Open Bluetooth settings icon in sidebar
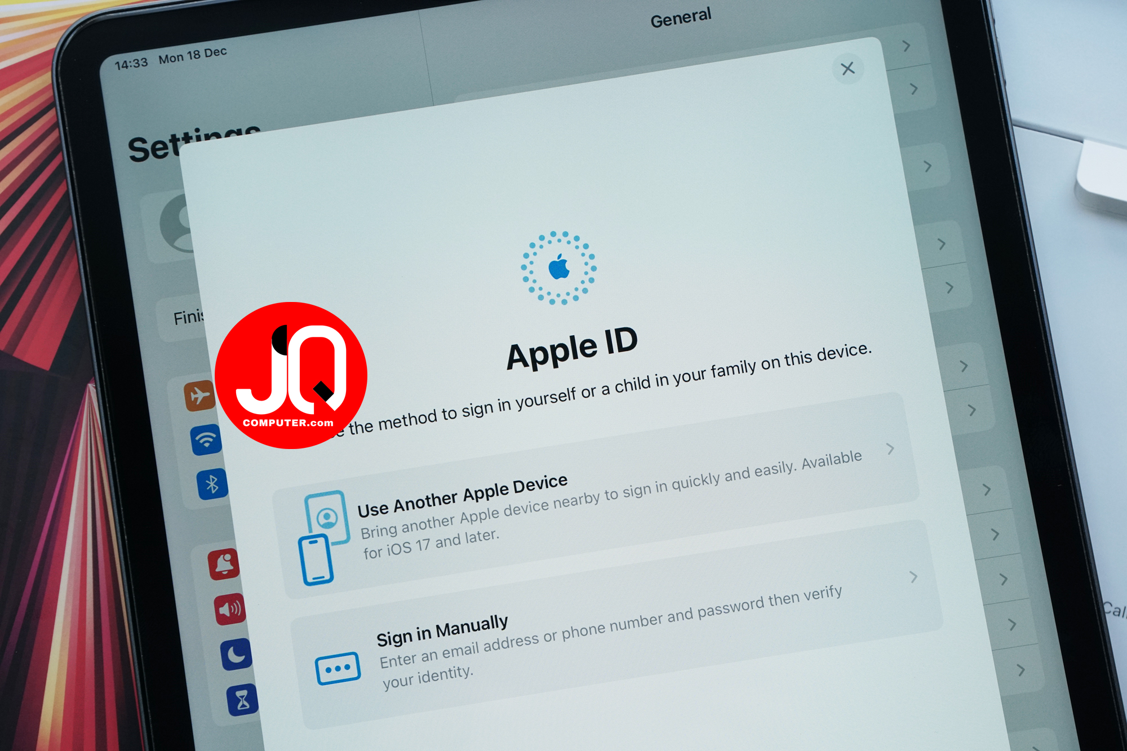Viewport: 1127px width, 751px height. coord(212,484)
